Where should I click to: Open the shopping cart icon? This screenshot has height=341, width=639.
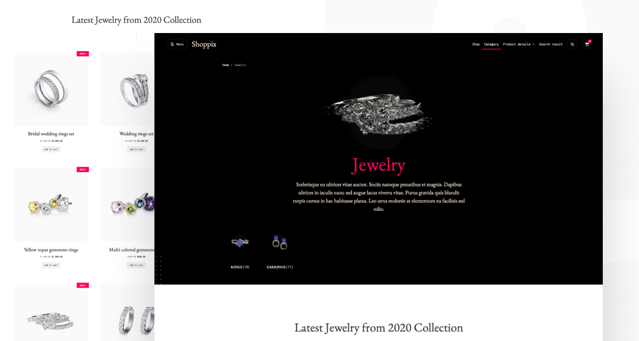coord(587,44)
